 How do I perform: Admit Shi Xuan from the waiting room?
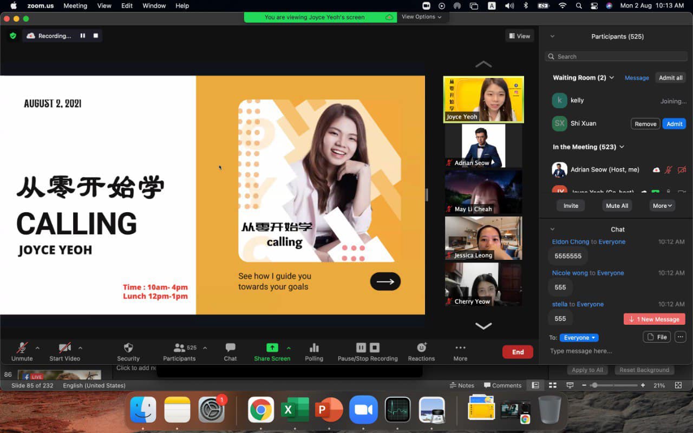point(674,123)
